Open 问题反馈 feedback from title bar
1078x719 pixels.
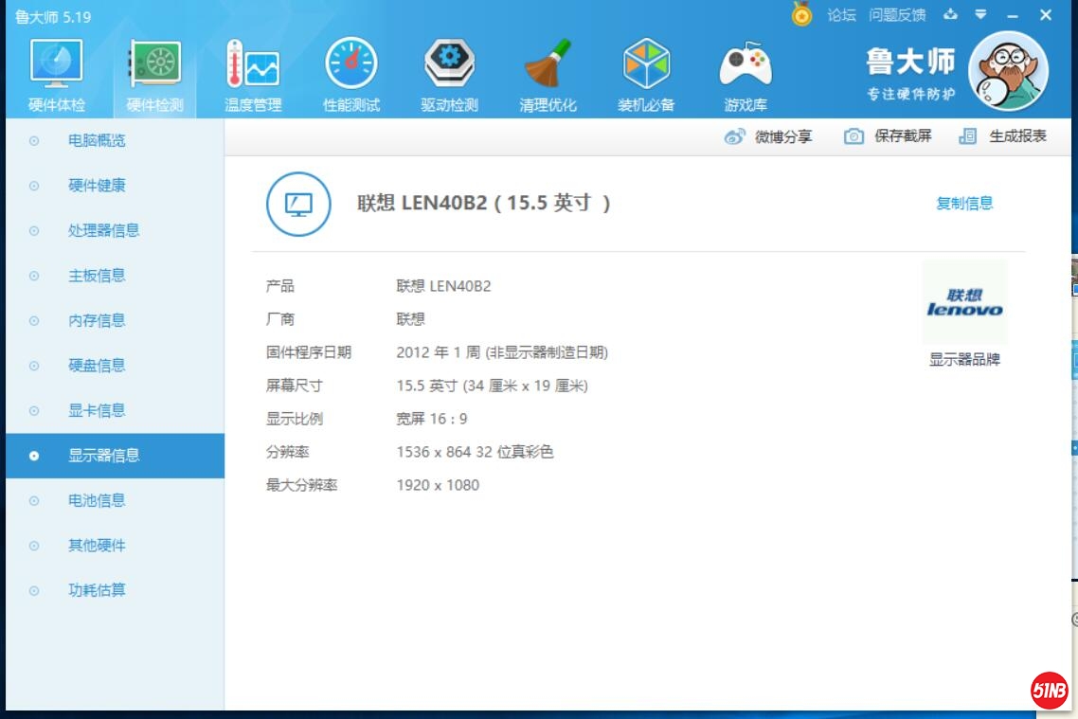point(897,15)
